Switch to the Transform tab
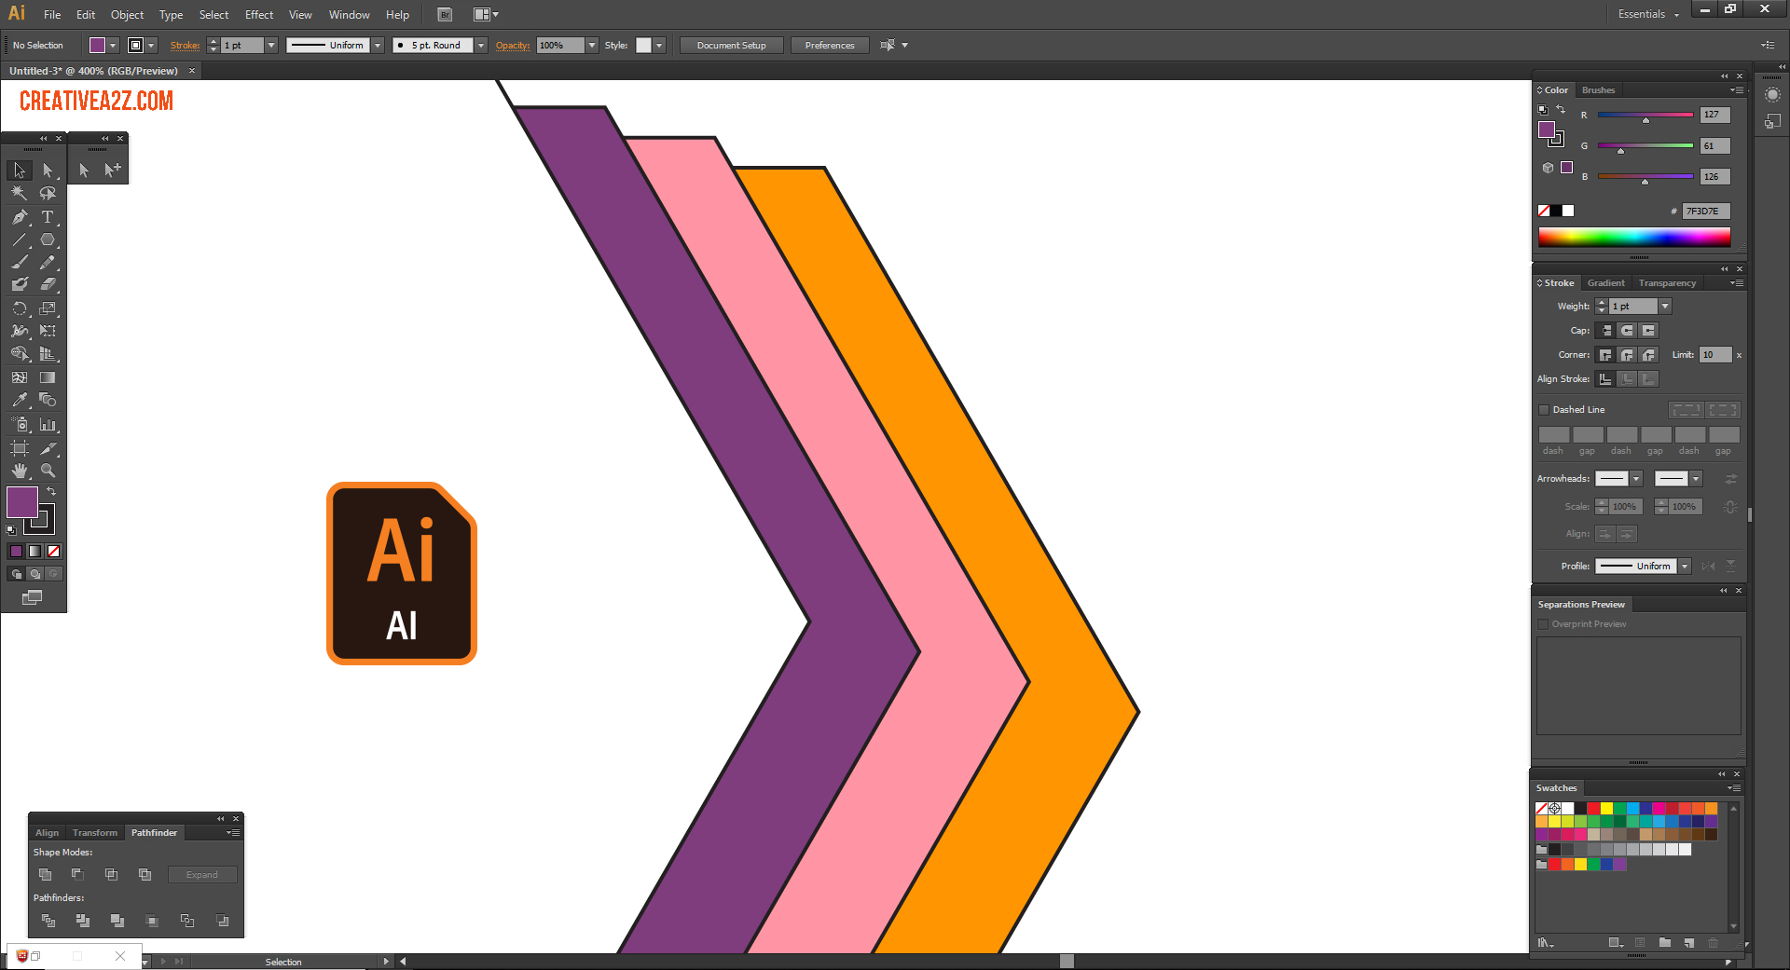This screenshot has height=970, width=1790. click(x=95, y=833)
